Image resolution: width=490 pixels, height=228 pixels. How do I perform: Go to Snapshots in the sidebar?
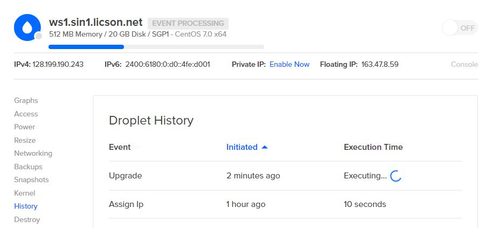click(31, 179)
